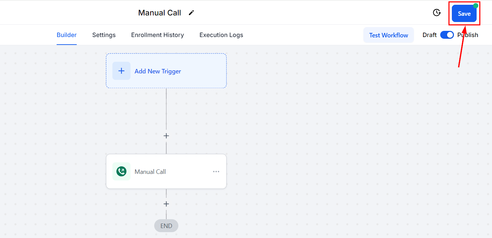492x238 pixels.
Task: Click the END node of the workflow
Action: pos(166,226)
